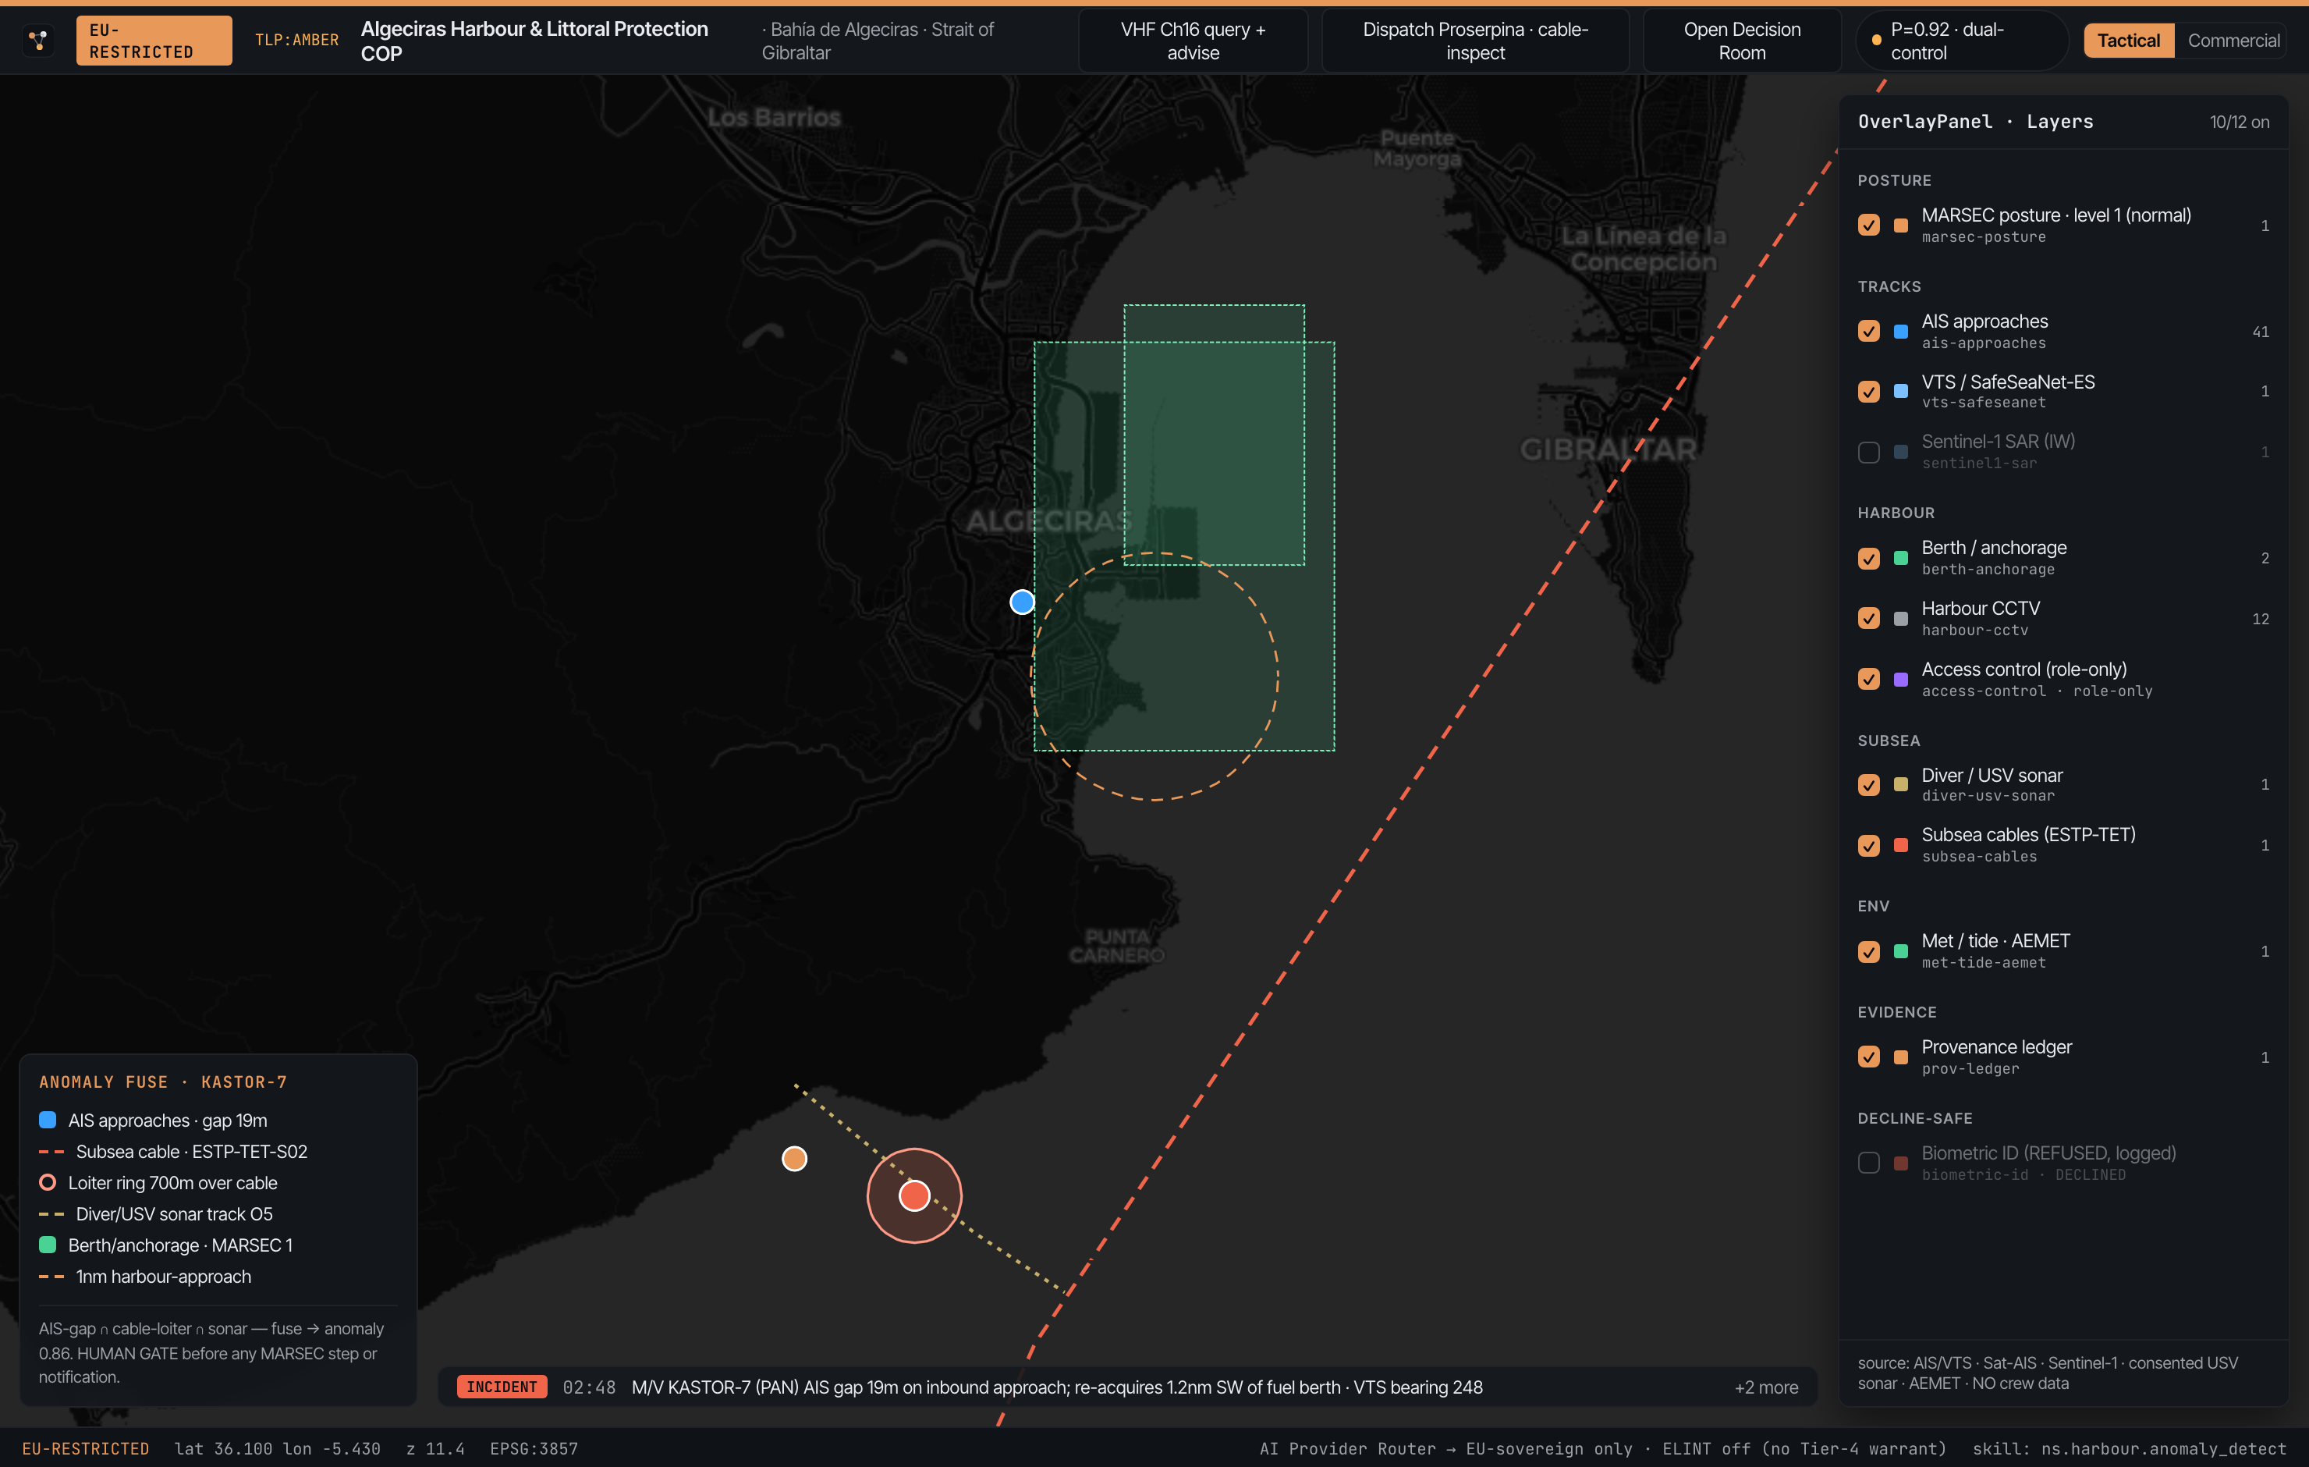
Task: Expand the +2 more incidents link
Action: point(1766,1387)
